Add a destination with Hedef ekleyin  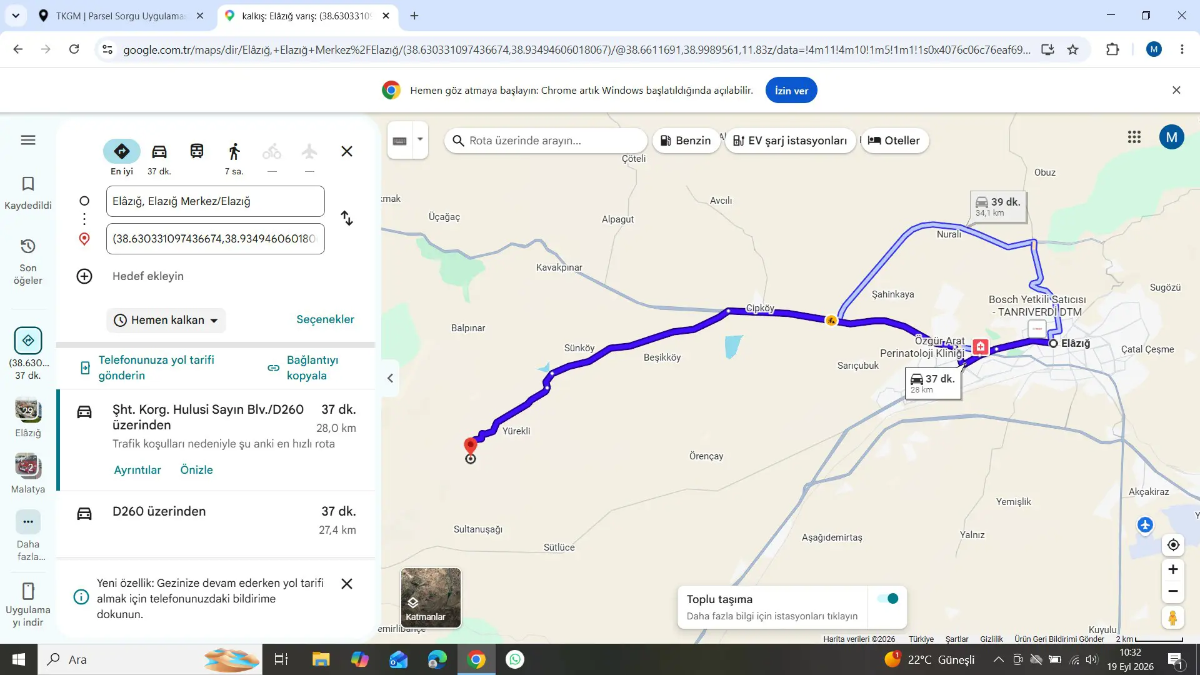coord(147,276)
